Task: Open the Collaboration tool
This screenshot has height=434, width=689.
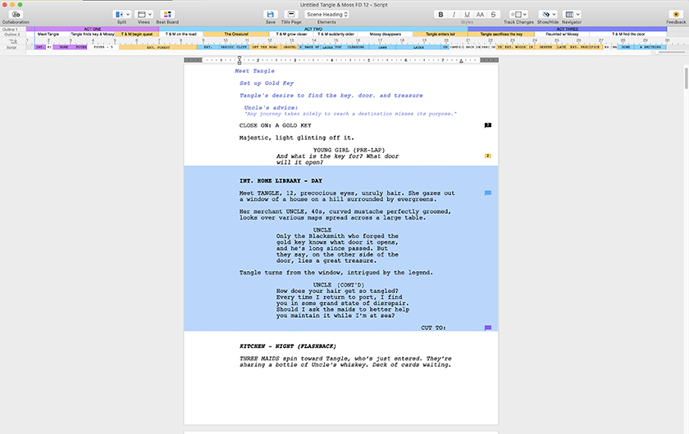Action: tap(15, 15)
